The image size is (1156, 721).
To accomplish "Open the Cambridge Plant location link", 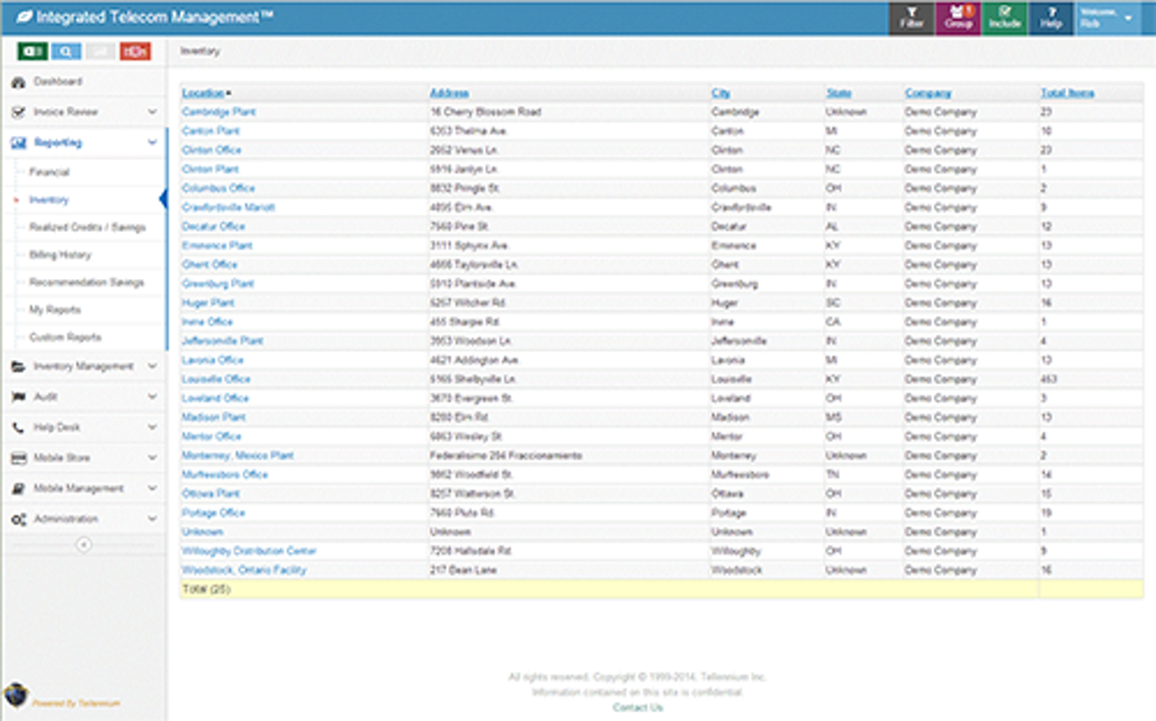I will pos(219,113).
